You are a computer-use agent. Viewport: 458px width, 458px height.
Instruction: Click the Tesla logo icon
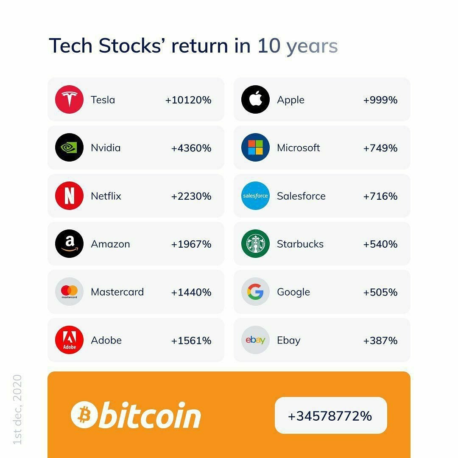coord(69,100)
